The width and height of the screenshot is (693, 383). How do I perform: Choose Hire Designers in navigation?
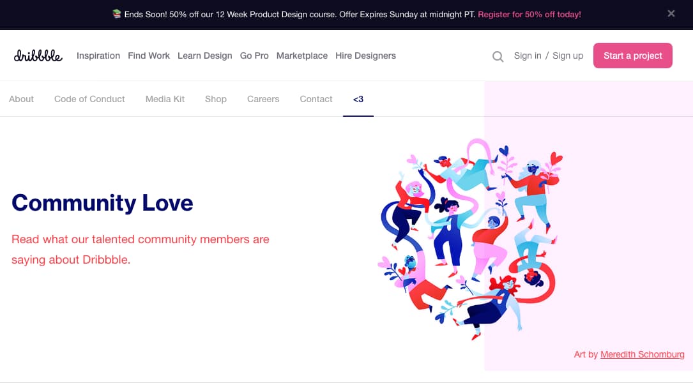pos(365,56)
